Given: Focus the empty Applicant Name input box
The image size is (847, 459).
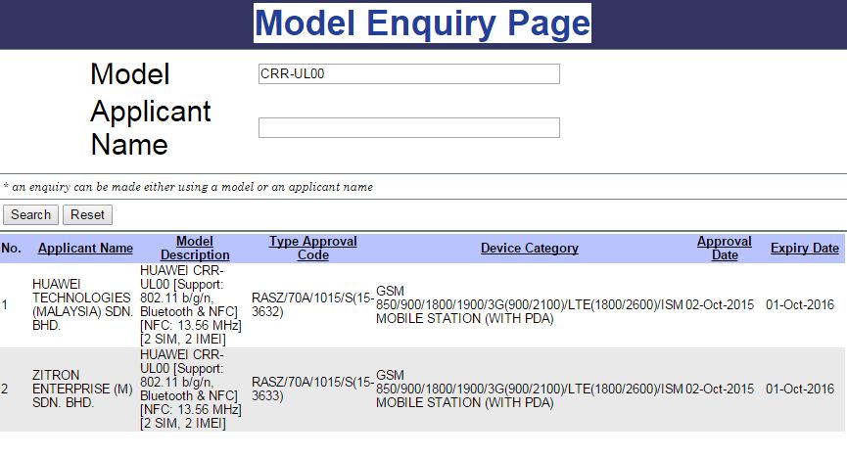Looking at the screenshot, I should tap(408, 128).
